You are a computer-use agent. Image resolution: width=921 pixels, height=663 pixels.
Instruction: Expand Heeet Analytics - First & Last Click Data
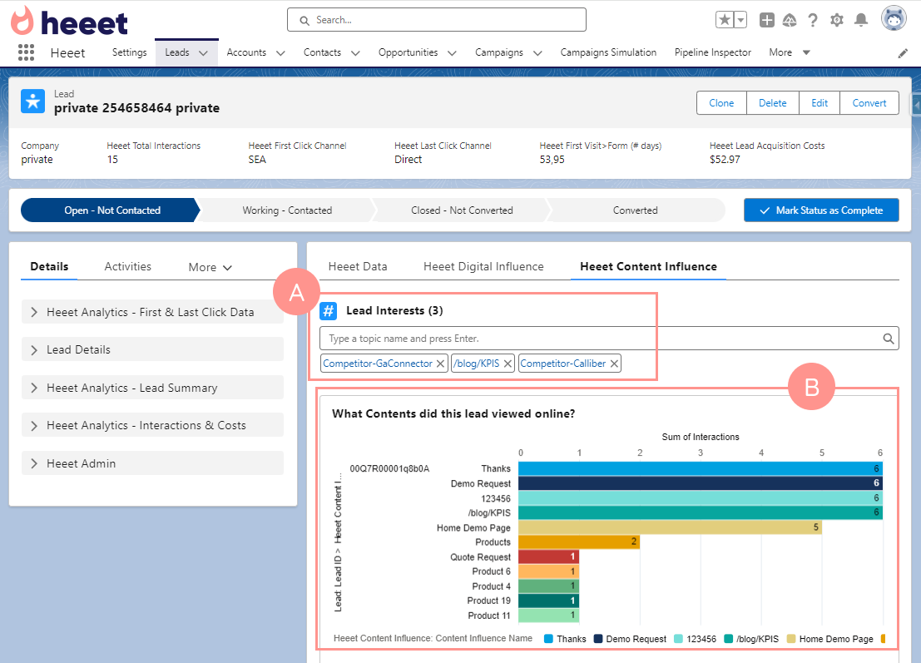[153, 312]
